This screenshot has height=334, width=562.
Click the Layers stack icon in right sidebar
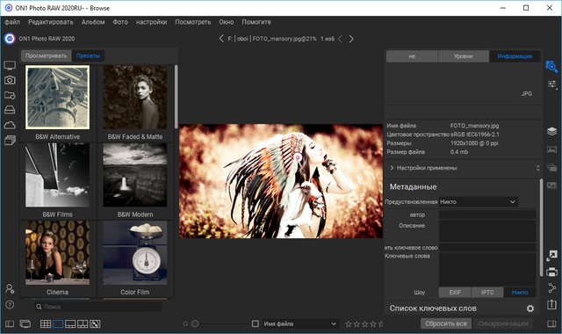tap(551, 131)
